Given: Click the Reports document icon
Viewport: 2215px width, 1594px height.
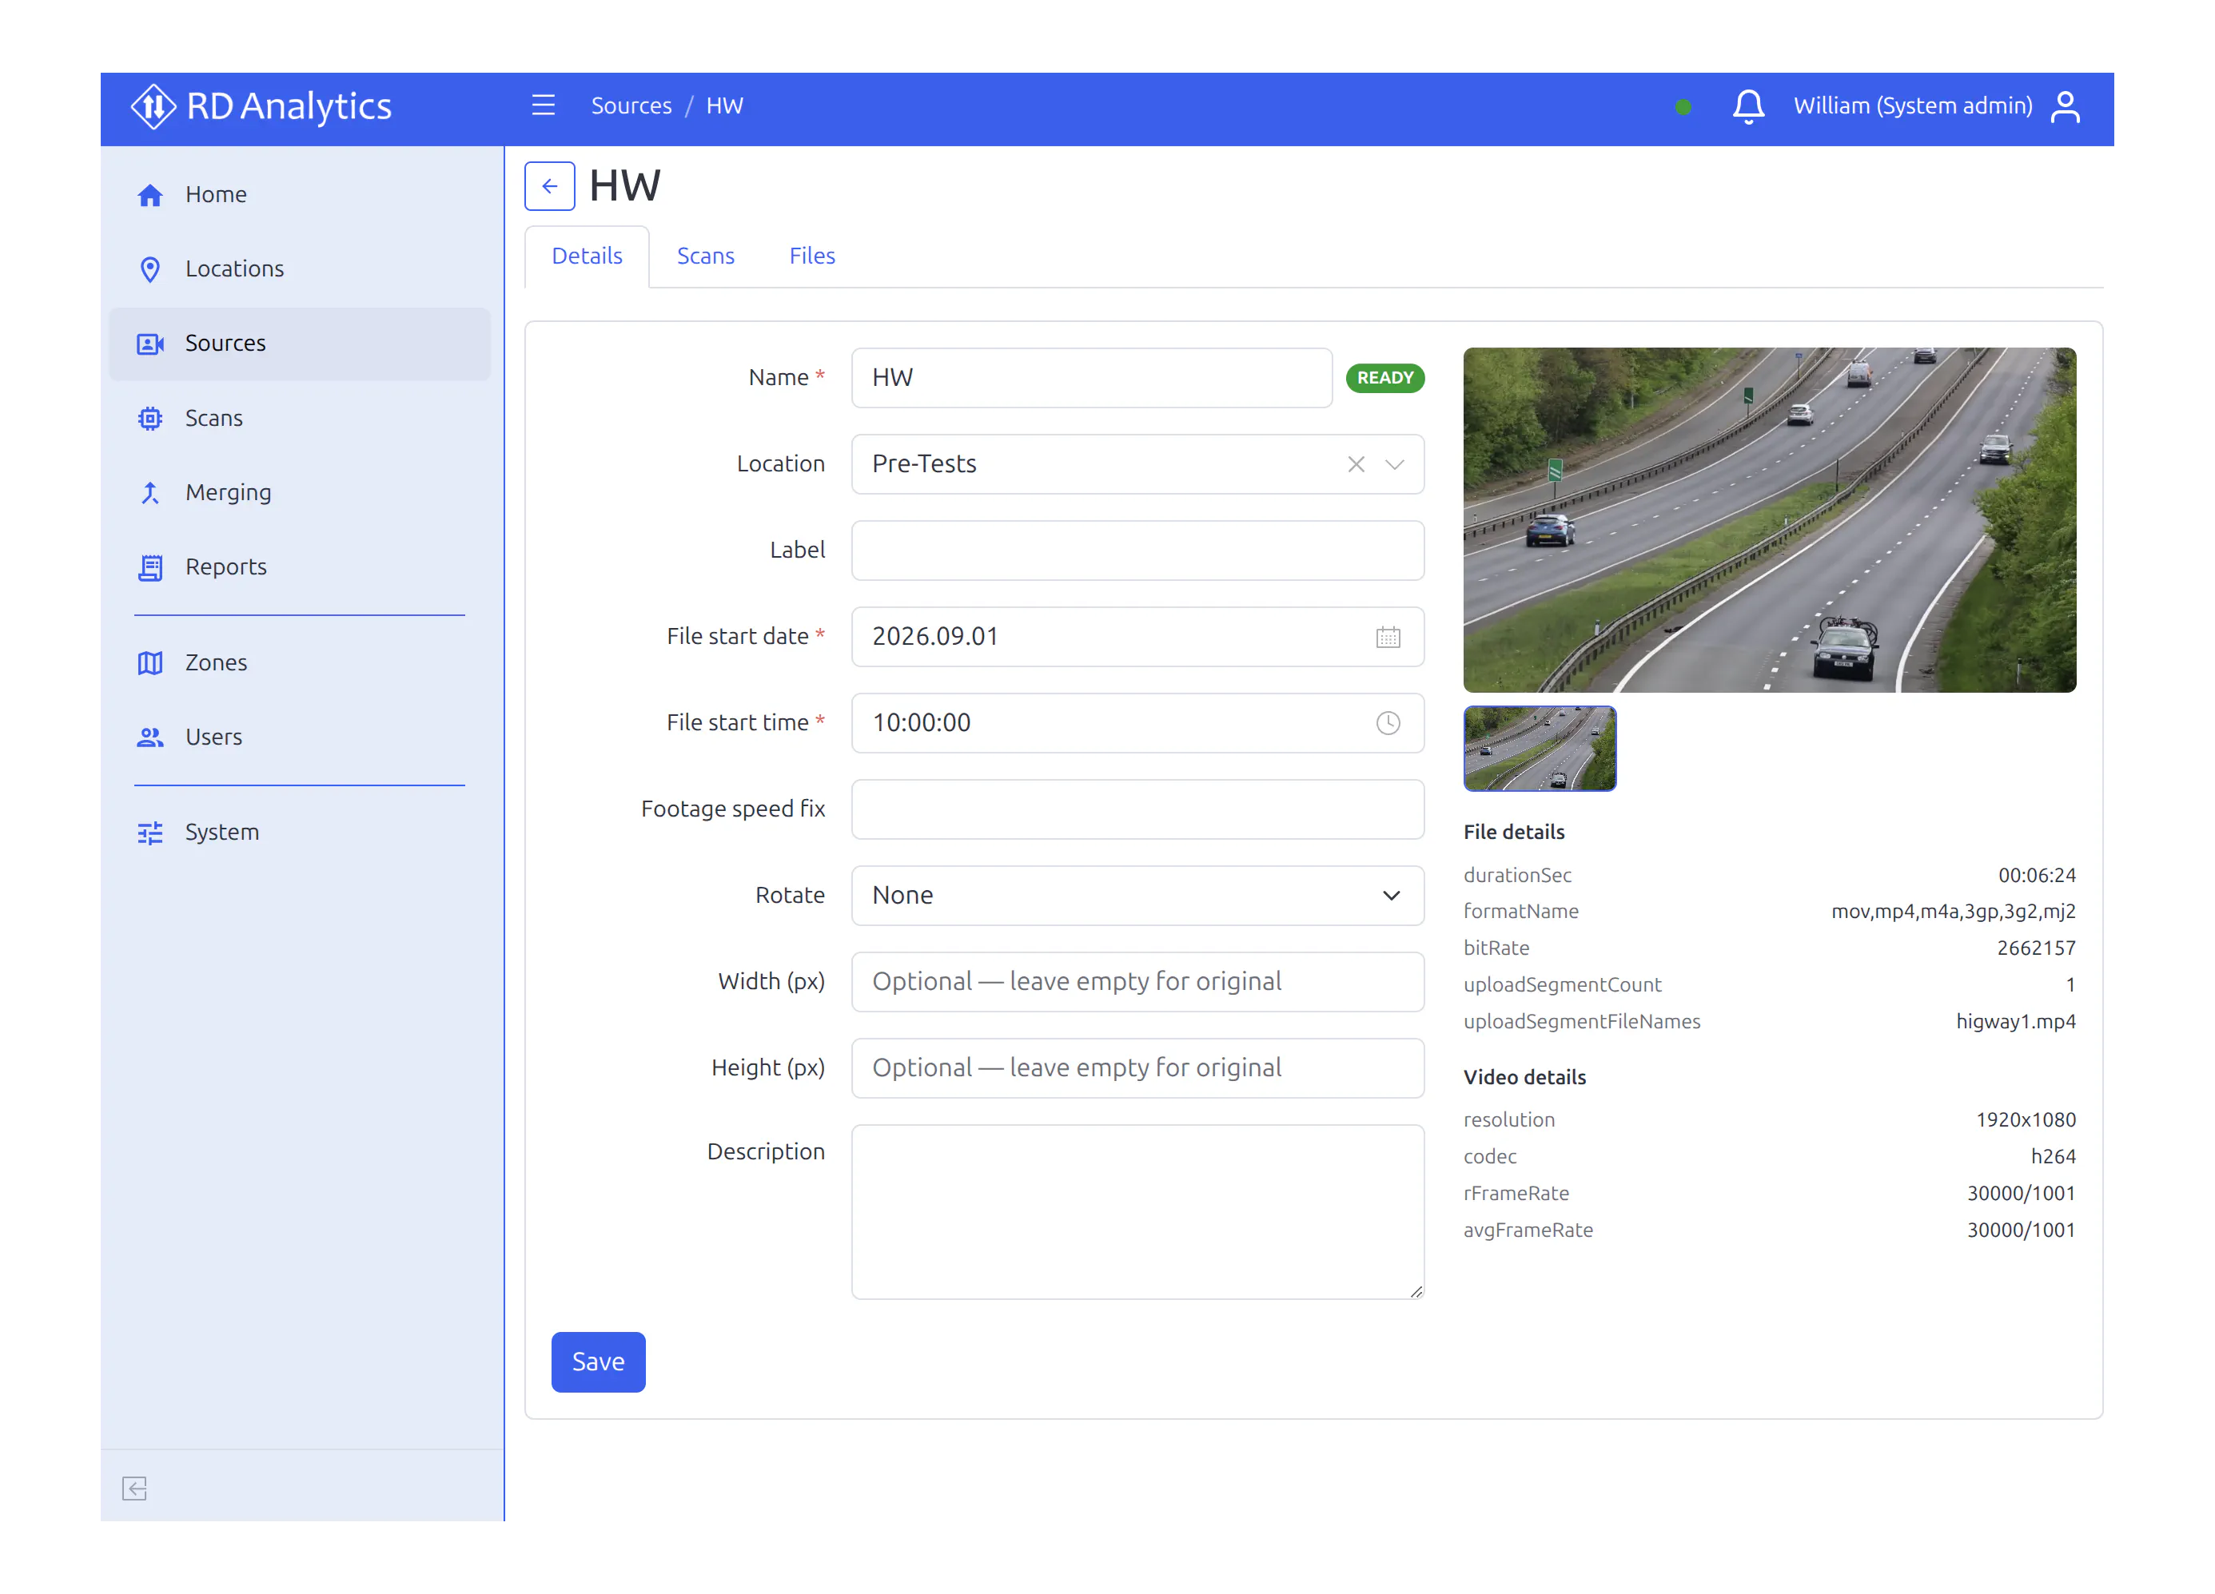Looking at the screenshot, I should (149, 567).
